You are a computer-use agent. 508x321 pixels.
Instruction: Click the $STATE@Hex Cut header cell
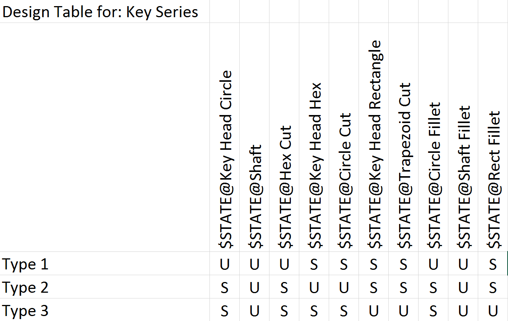tap(284, 137)
